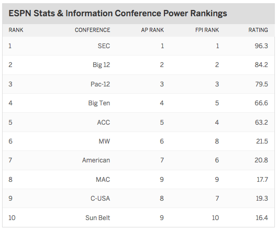Select the Sun Belt conference name
This screenshot has height=229, width=277.
98,217
